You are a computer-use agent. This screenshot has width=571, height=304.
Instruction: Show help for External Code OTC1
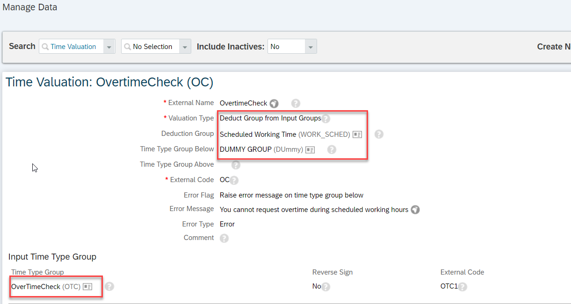pos(463,287)
